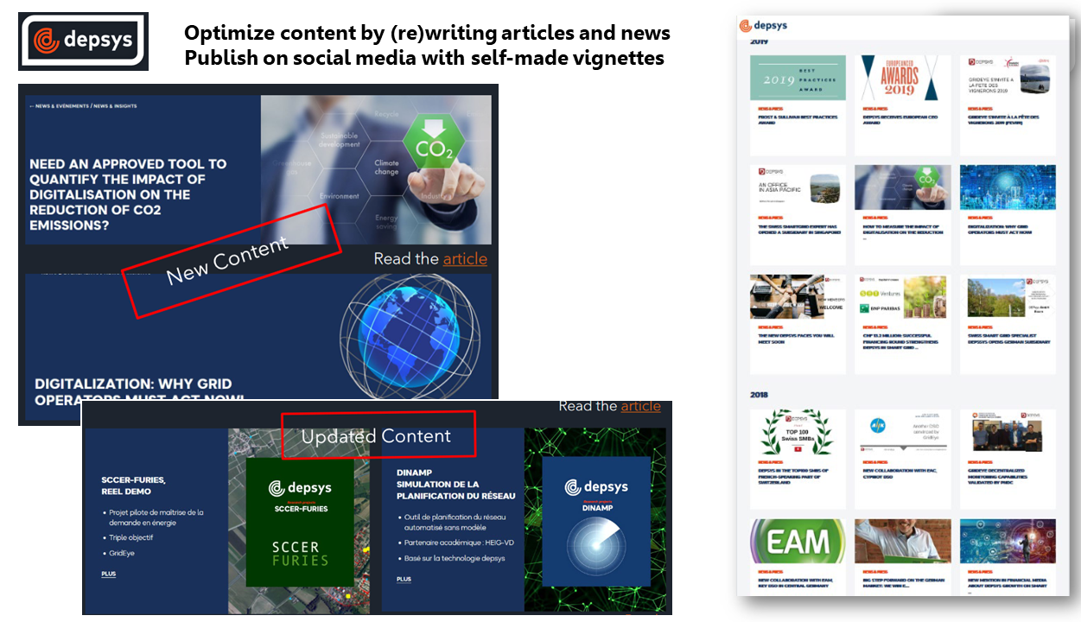Click the 'Digitalization: Why Grid Operators Must Act Now' headline

tap(134, 391)
